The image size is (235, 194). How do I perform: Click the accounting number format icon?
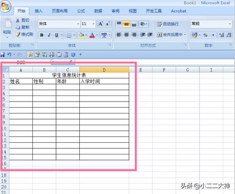[x=194, y=35]
